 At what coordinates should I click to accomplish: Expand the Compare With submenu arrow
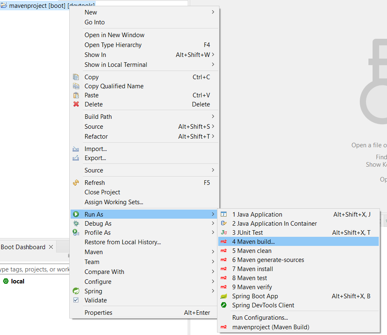[x=213, y=271]
